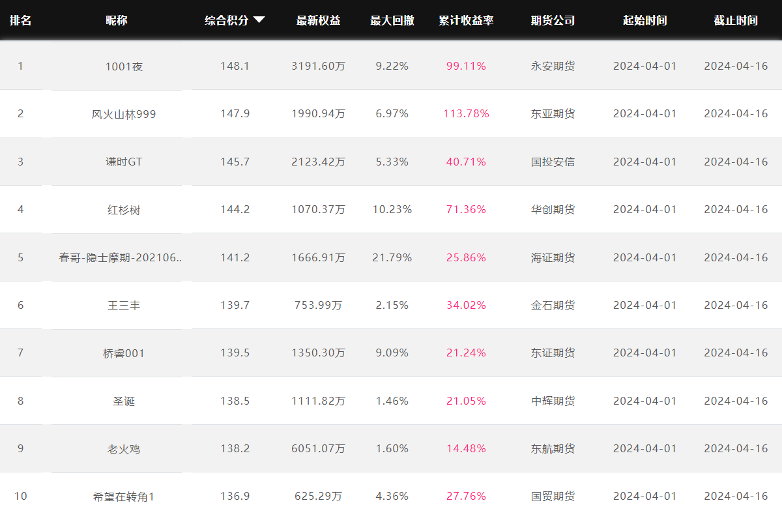Click score 144.2 for 红杉树
Viewport: 782px width, 520px height.
(x=235, y=209)
